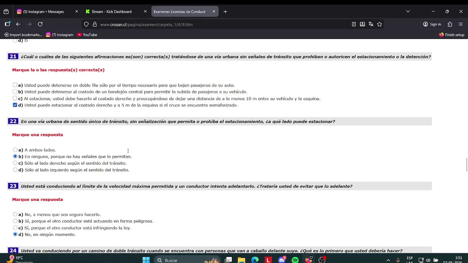The image size is (468, 263).
Task: Toggle reader view in address bar
Action: 354,24
